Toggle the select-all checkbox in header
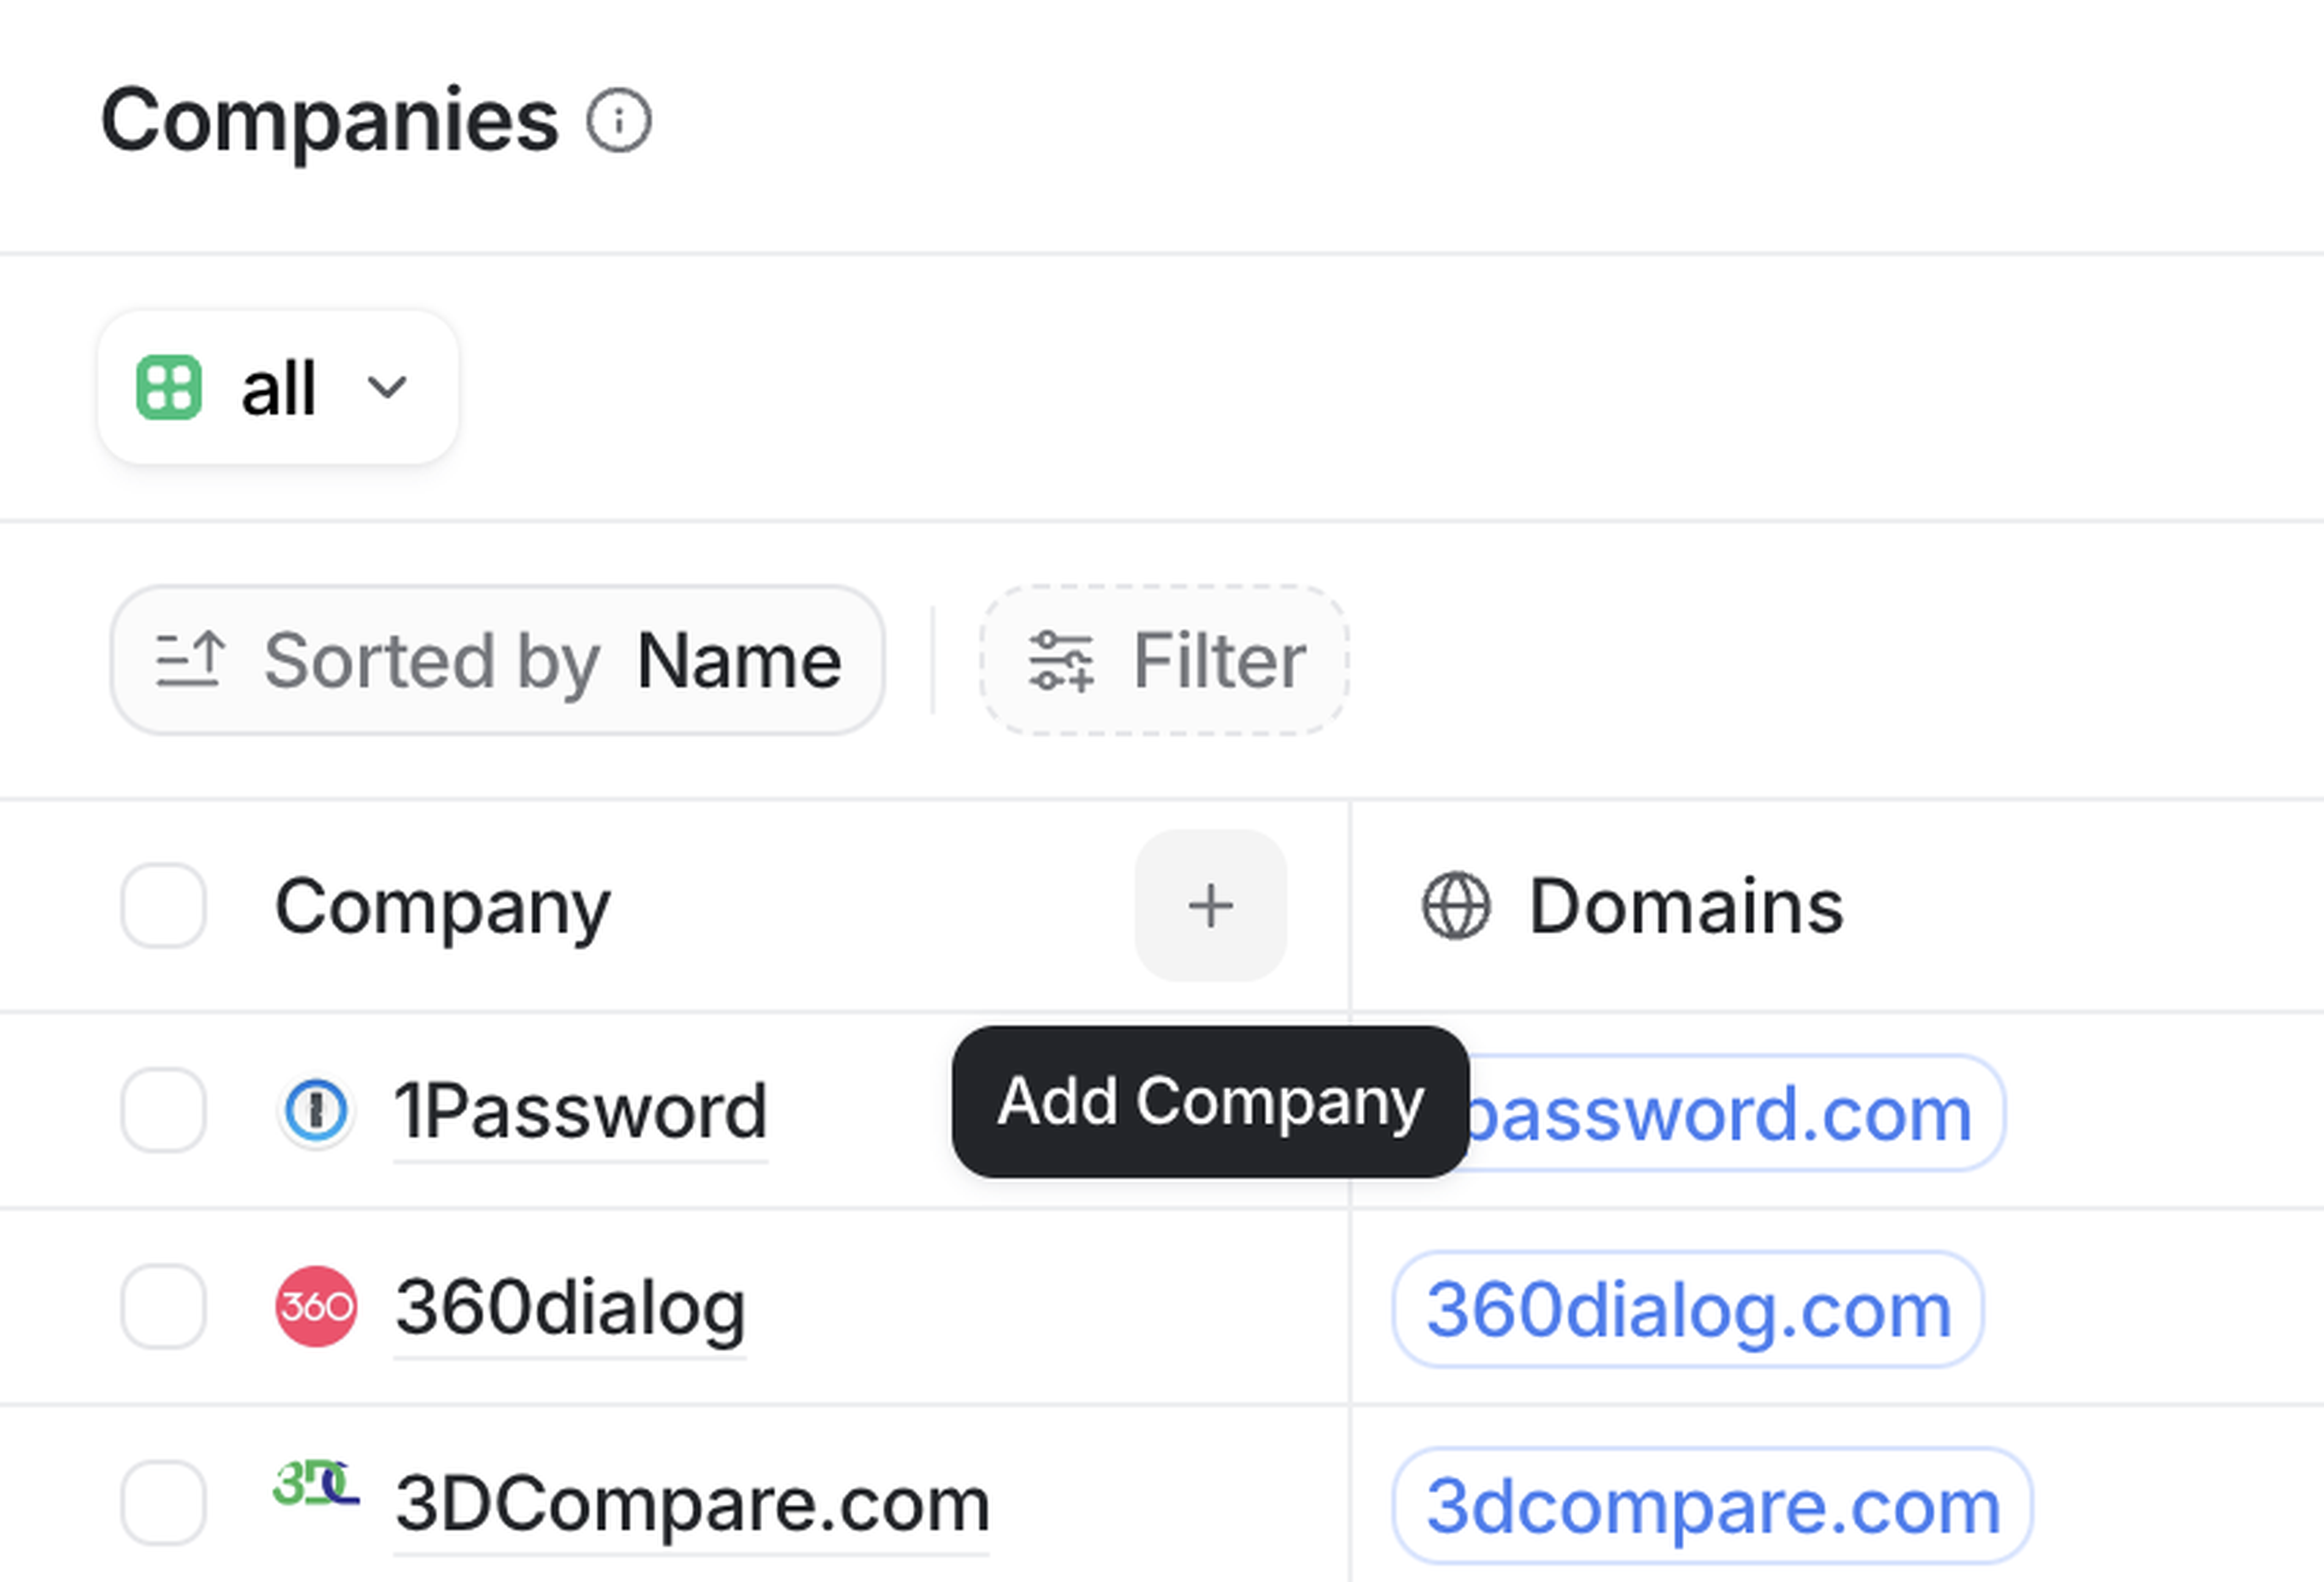Screen dimensions: 2324x1582 pos(164,906)
